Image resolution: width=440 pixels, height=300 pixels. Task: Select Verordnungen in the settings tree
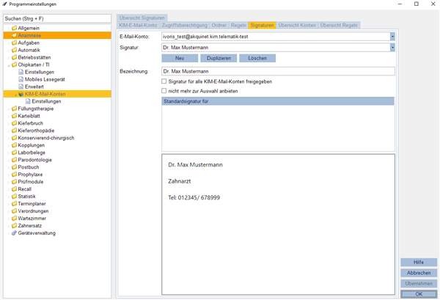(x=33, y=211)
